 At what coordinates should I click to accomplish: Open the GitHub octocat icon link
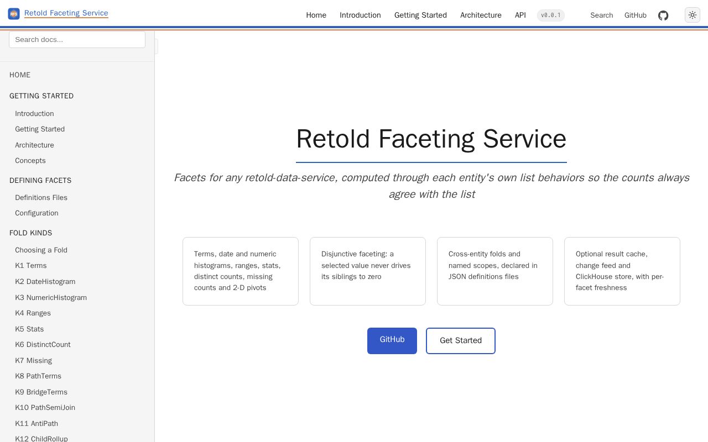pos(663,15)
